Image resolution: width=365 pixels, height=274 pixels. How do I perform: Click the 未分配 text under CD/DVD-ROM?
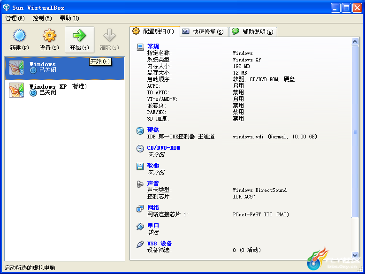[x=156, y=154]
